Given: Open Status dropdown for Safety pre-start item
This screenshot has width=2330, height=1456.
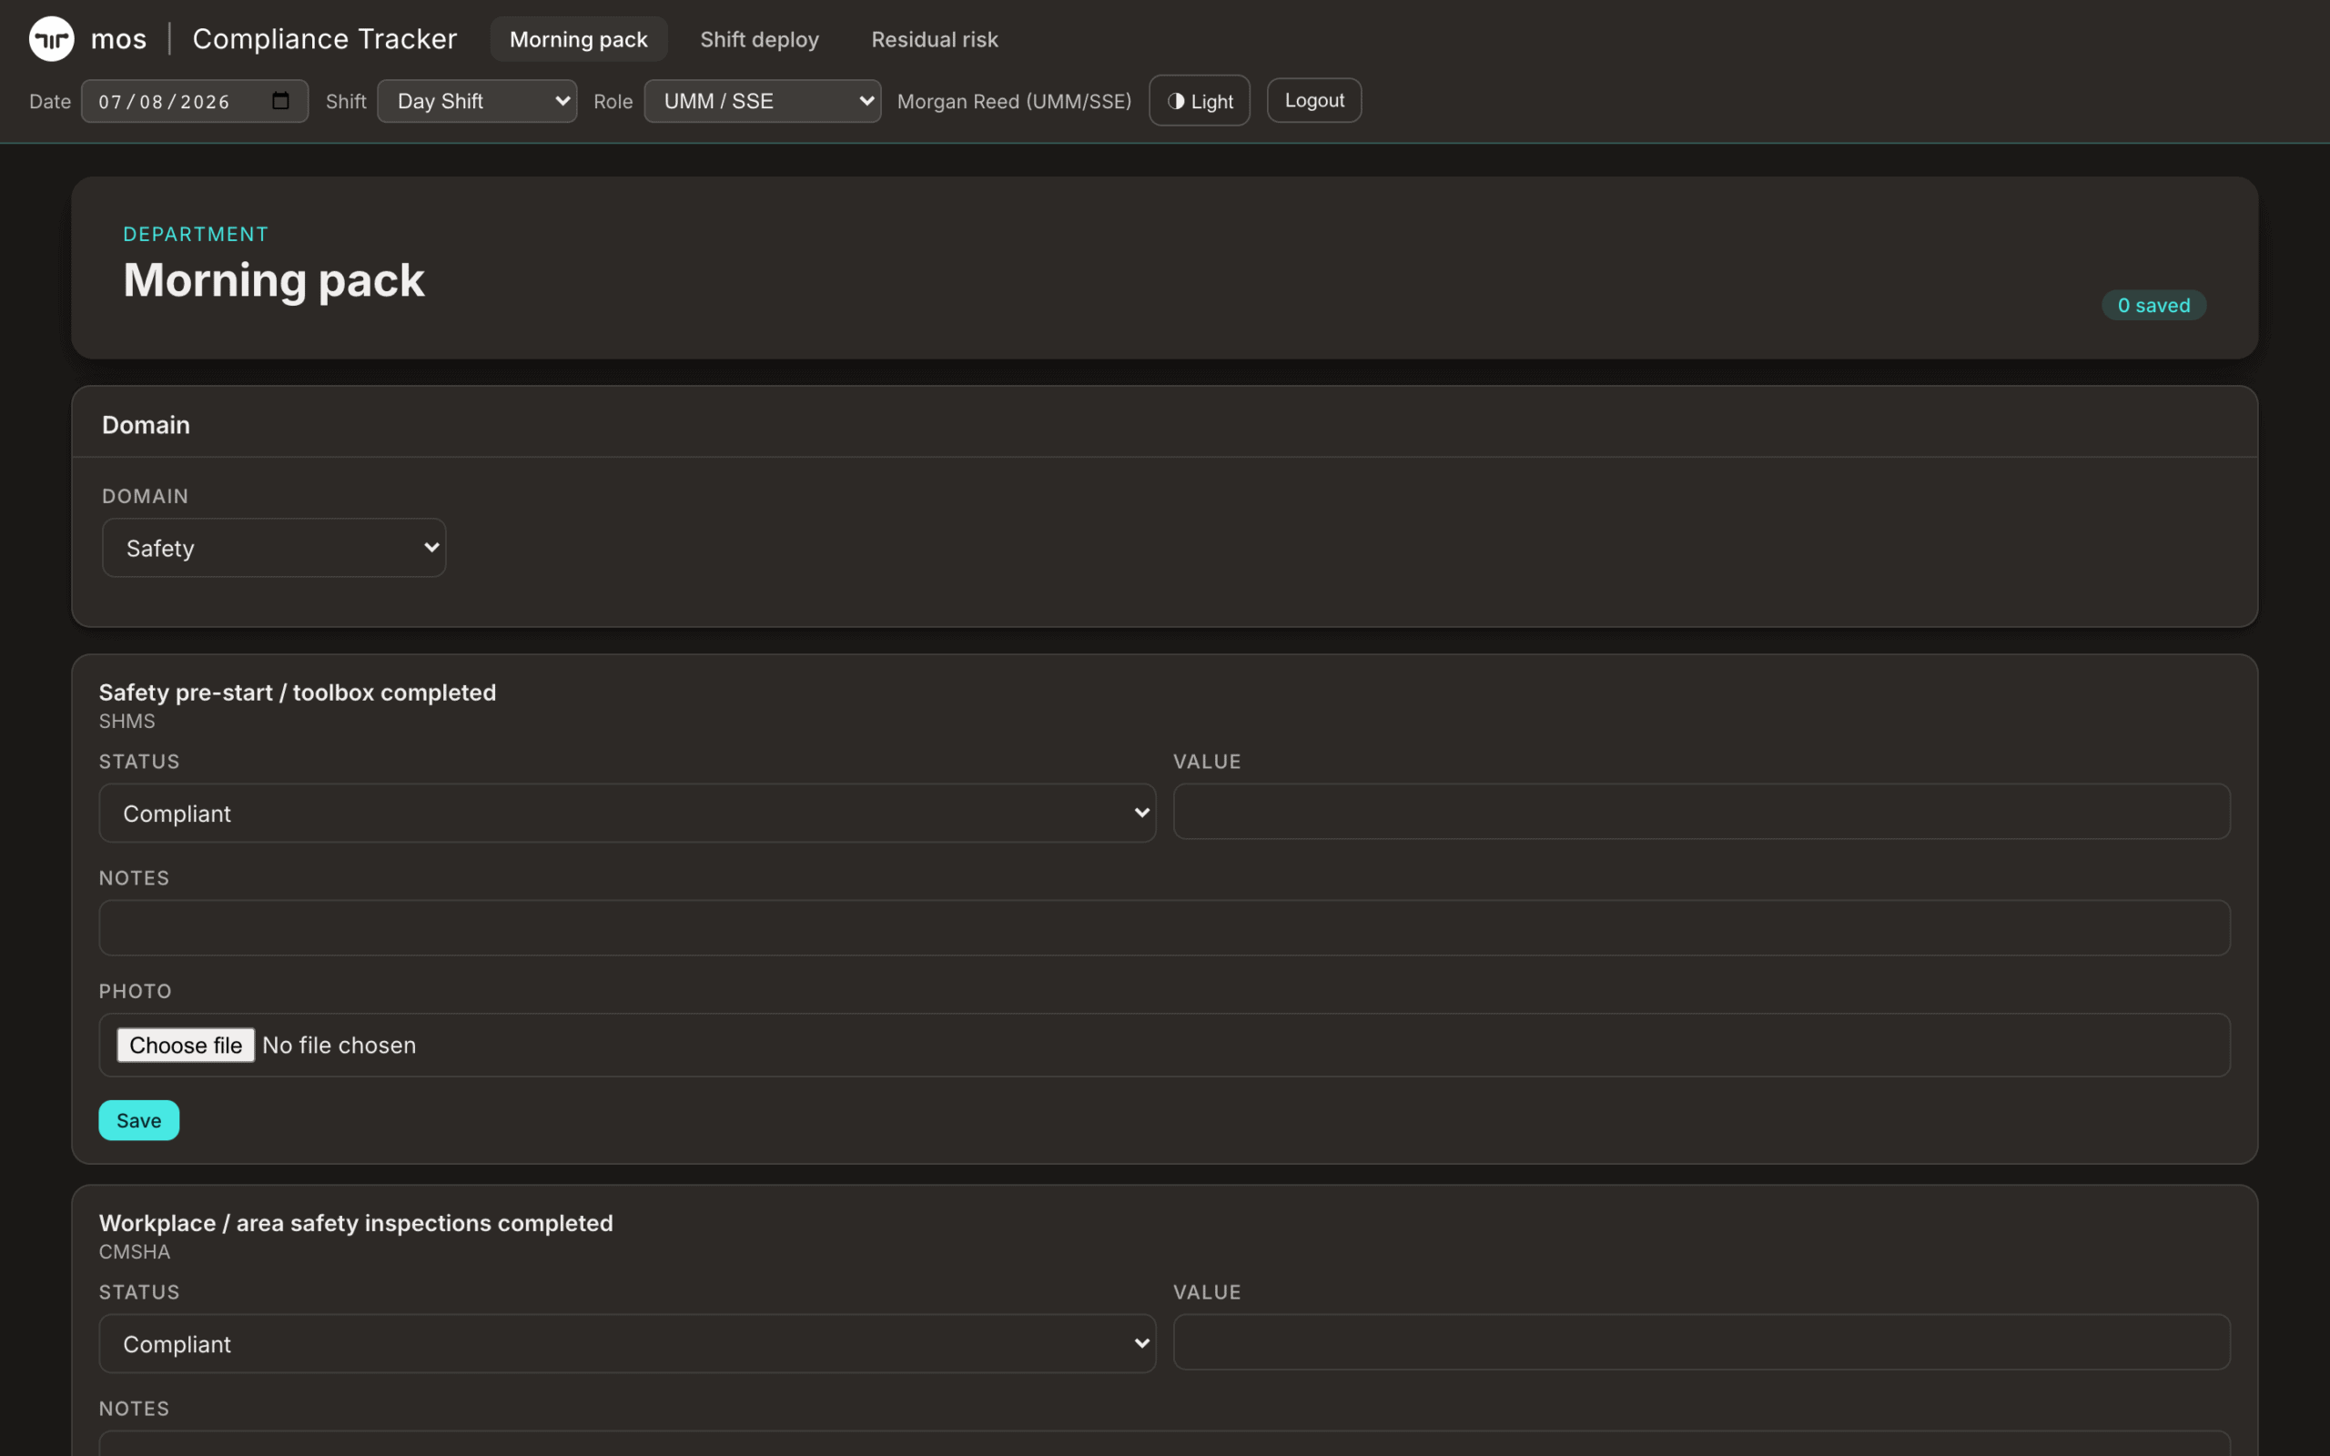Looking at the screenshot, I should [x=627, y=813].
